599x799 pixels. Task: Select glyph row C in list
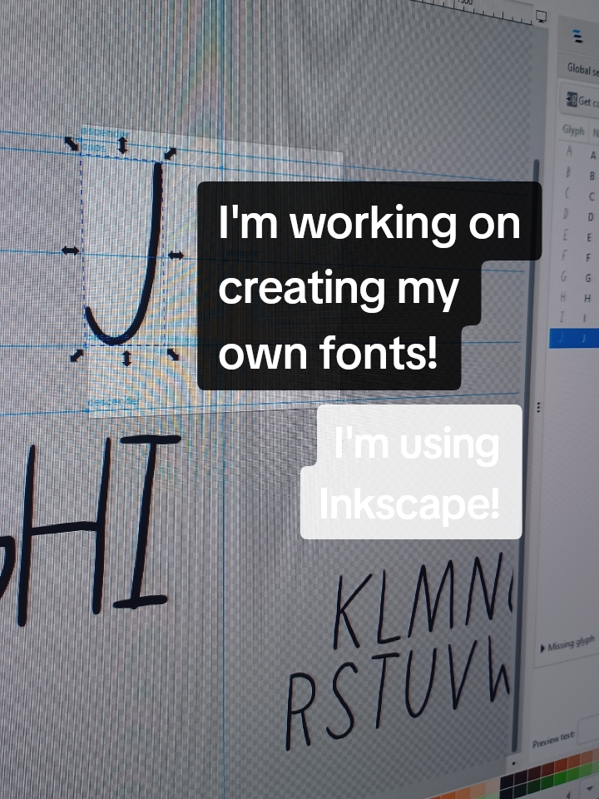(581, 195)
